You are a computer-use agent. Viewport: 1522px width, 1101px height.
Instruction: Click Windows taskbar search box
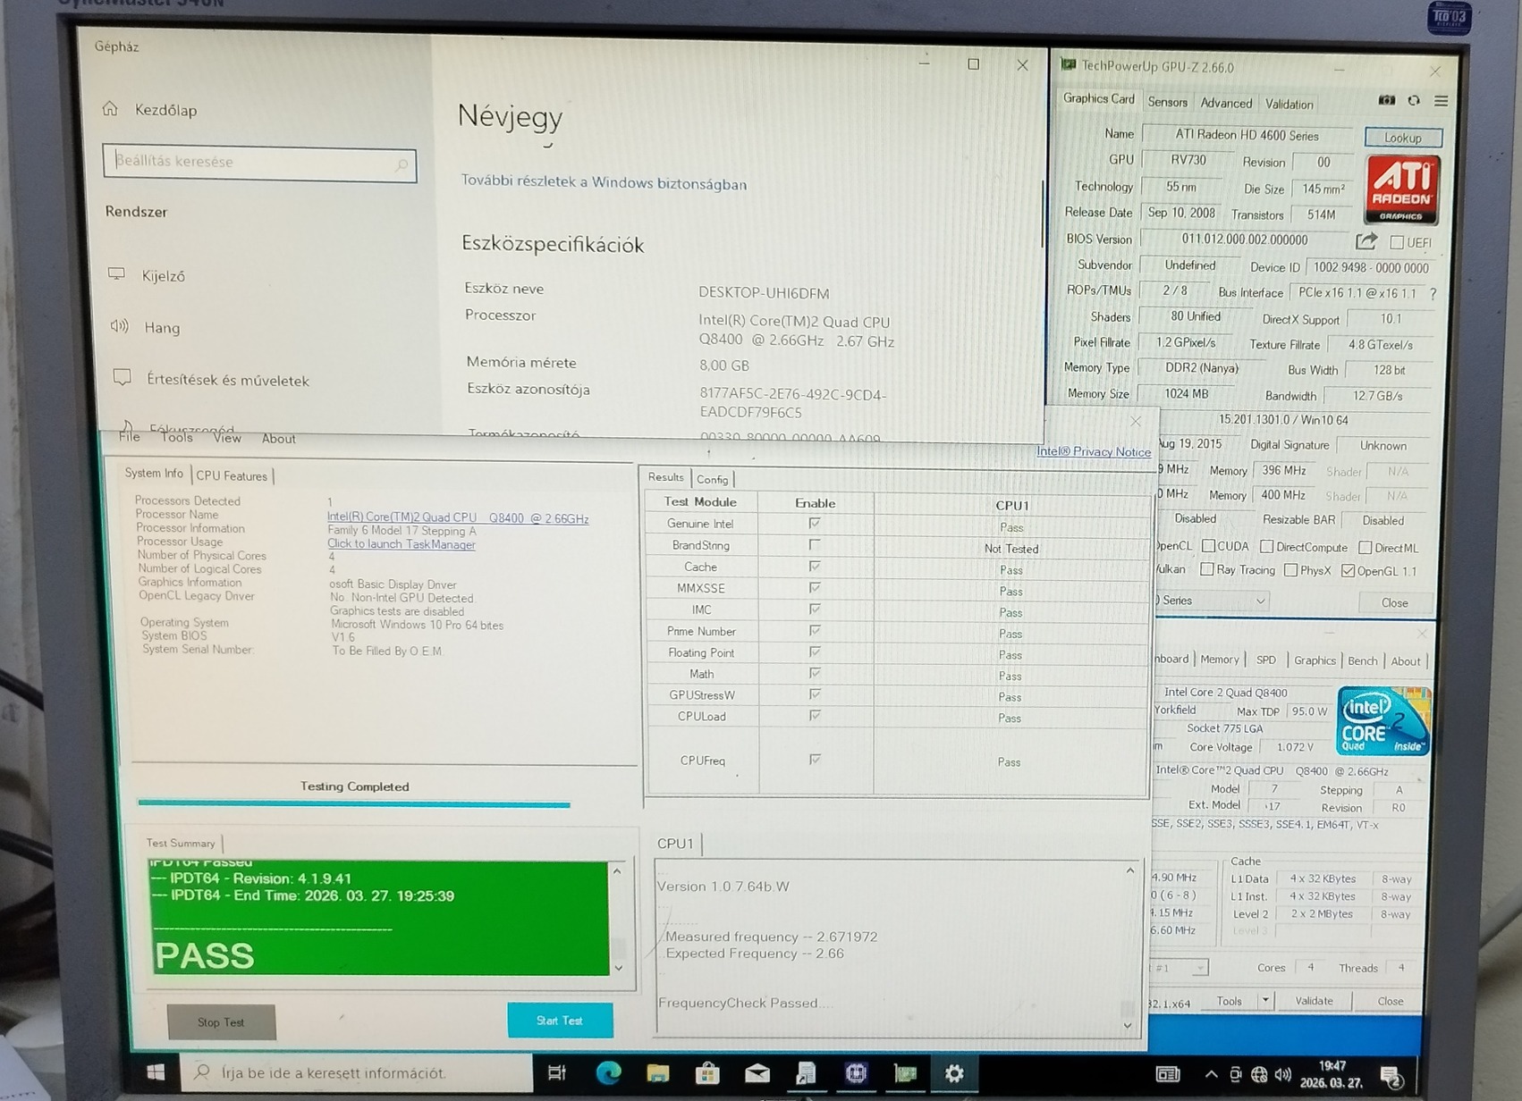pos(357,1072)
